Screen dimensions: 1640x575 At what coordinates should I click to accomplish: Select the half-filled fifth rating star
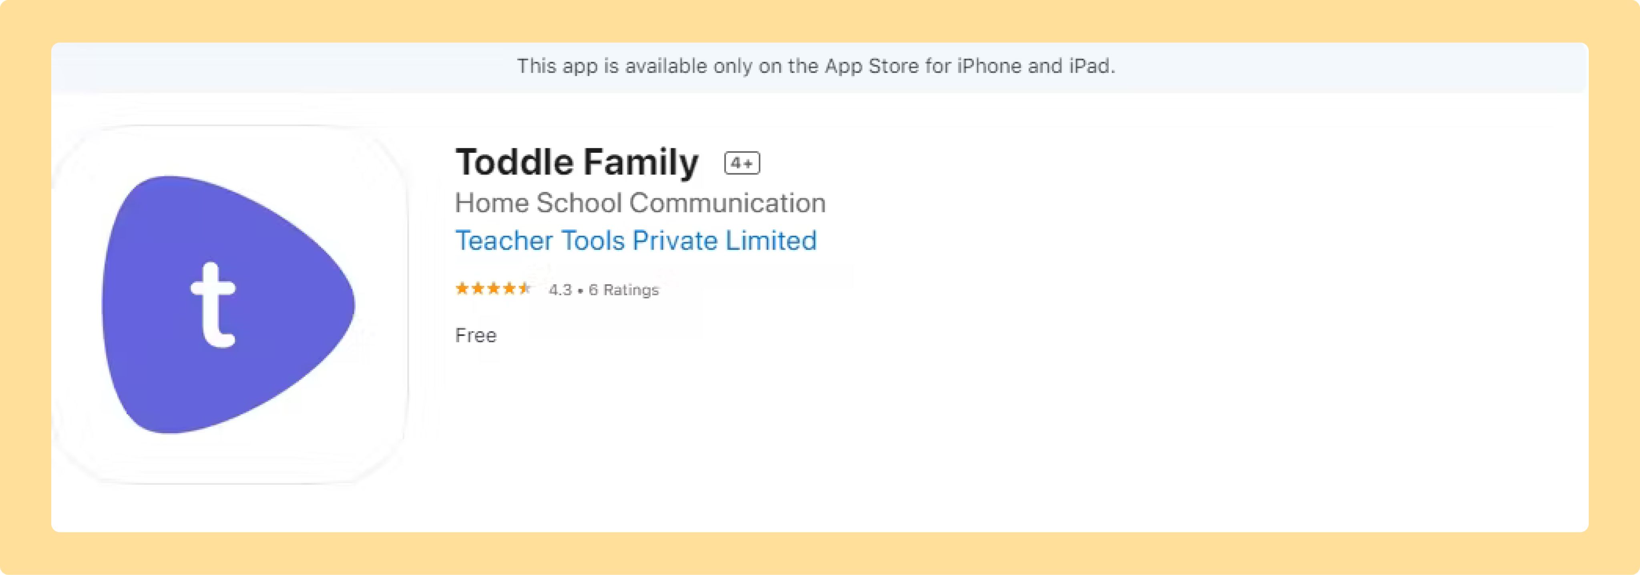[x=524, y=289]
